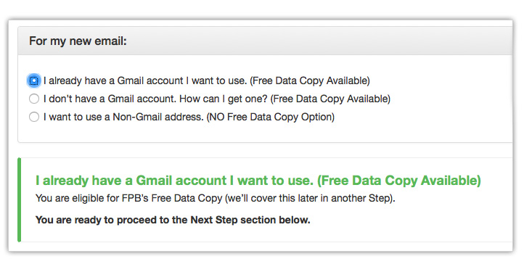
Task: Click '(Free Data Copy Available)' in the second option
Action: pyautogui.click(x=330, y=99)
